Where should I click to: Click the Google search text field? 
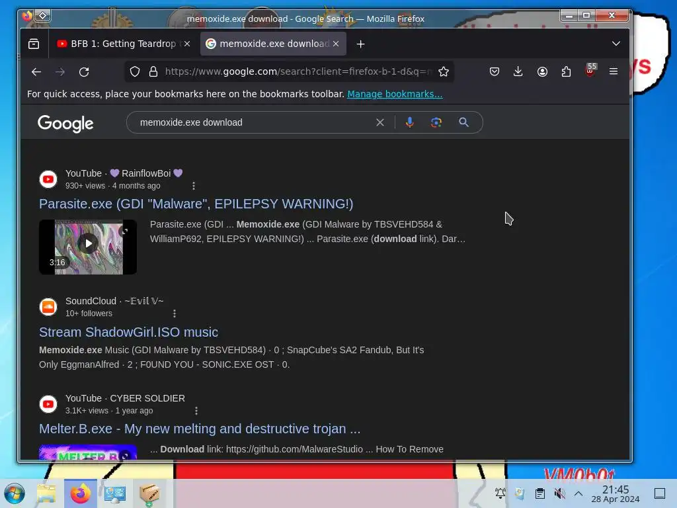point(255,122)
